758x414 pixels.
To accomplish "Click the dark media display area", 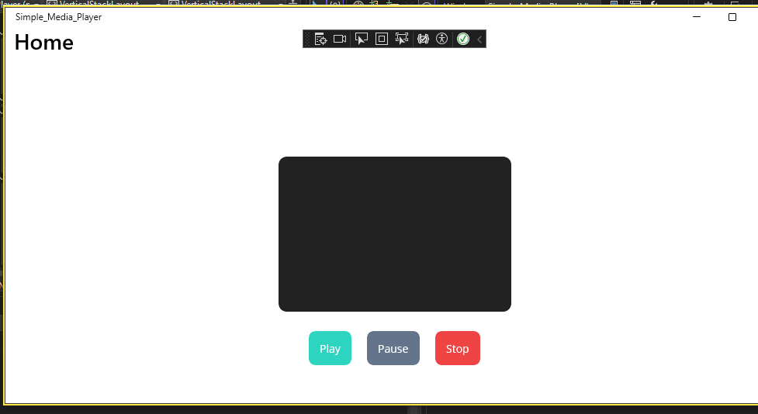I will click(x=394, y=233).
